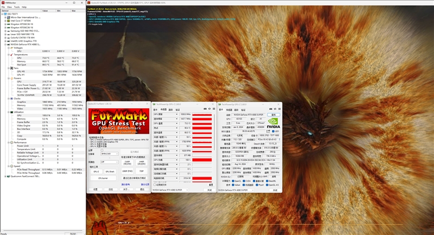Toggle the fullscreen checkbox in FurMark
The image size is (434, 235).
coord(102,150)
